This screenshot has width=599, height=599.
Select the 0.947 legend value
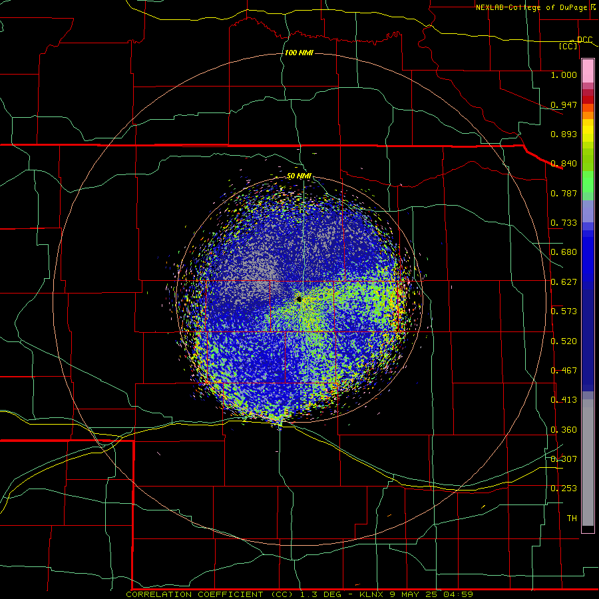564,104
